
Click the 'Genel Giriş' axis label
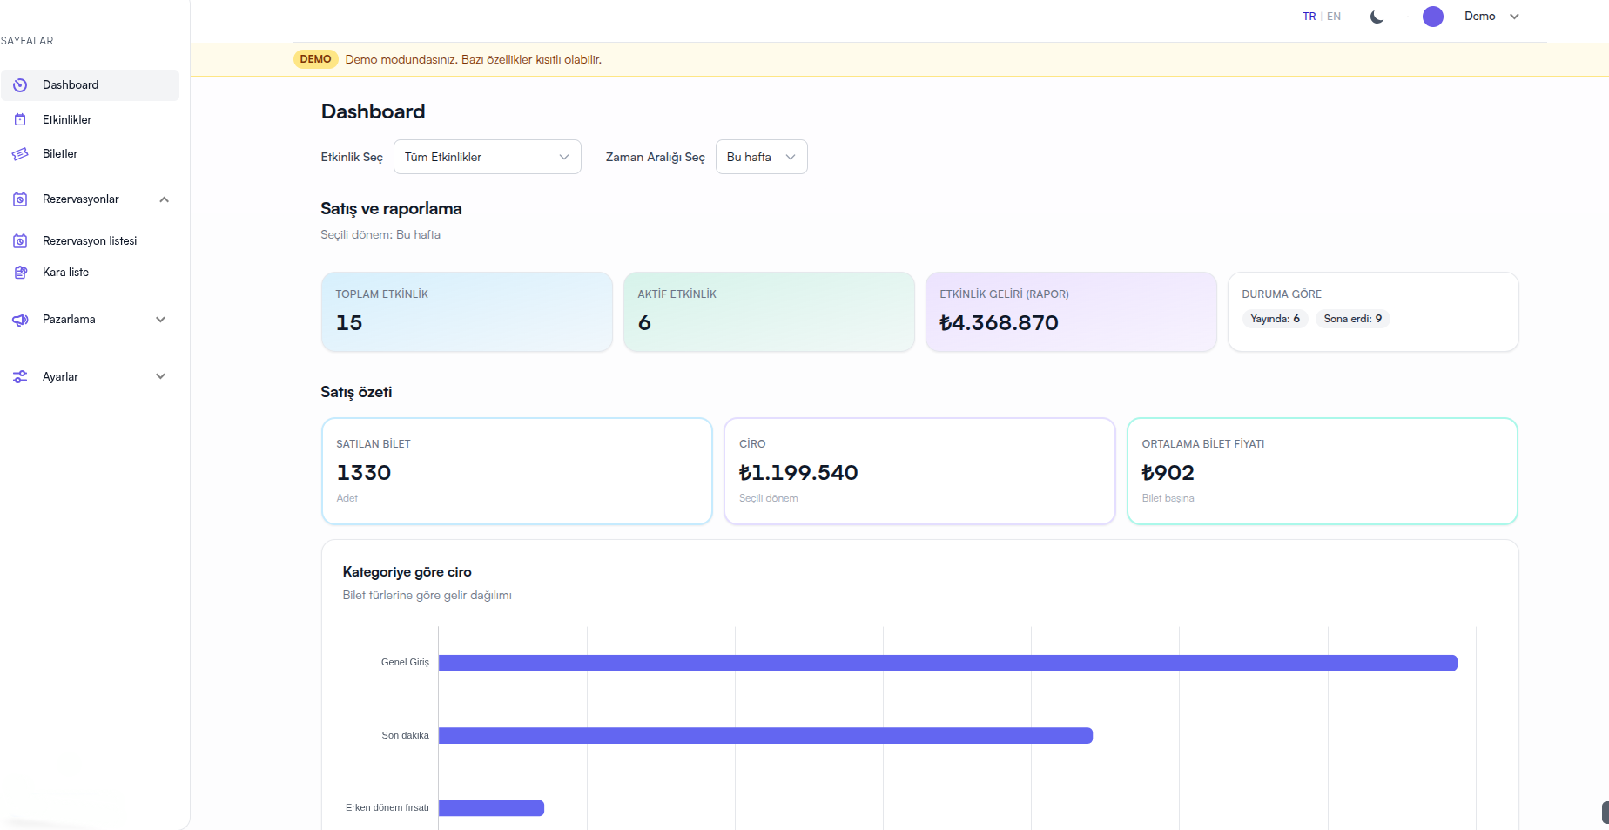click(405, 663)
